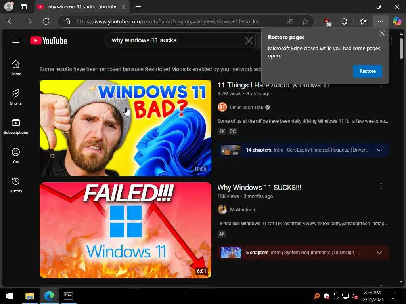Click the CC badge on Linus video

point(232,131)
